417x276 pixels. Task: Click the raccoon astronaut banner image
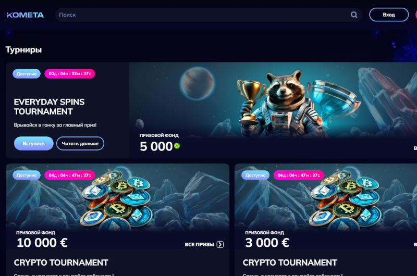[x=273, y=101]
